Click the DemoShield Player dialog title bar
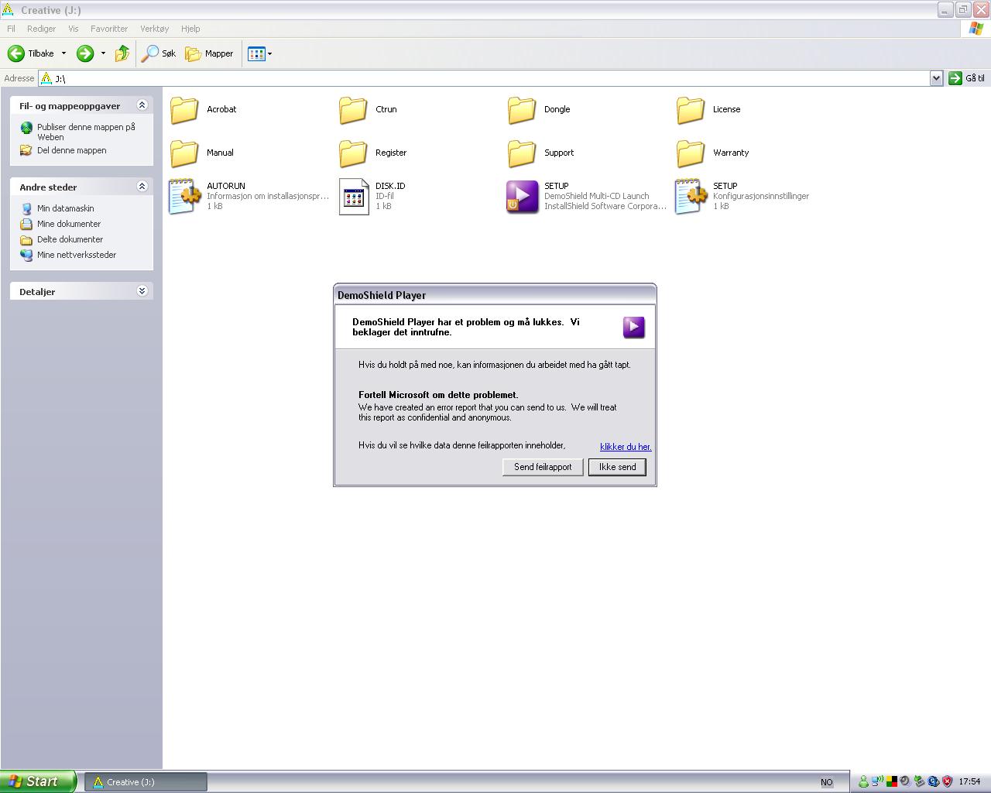This screenshot has height=793, width=991. coord(495,295)
